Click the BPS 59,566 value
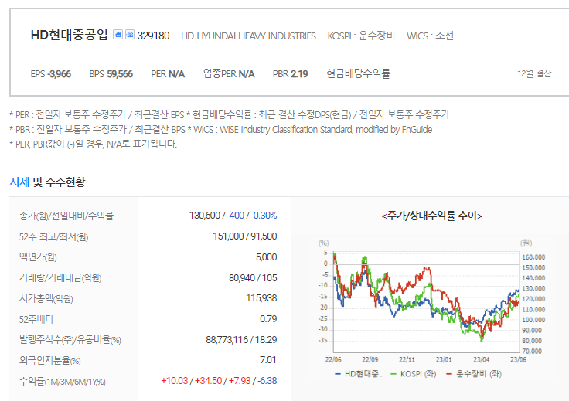 [x=111, y=74]
